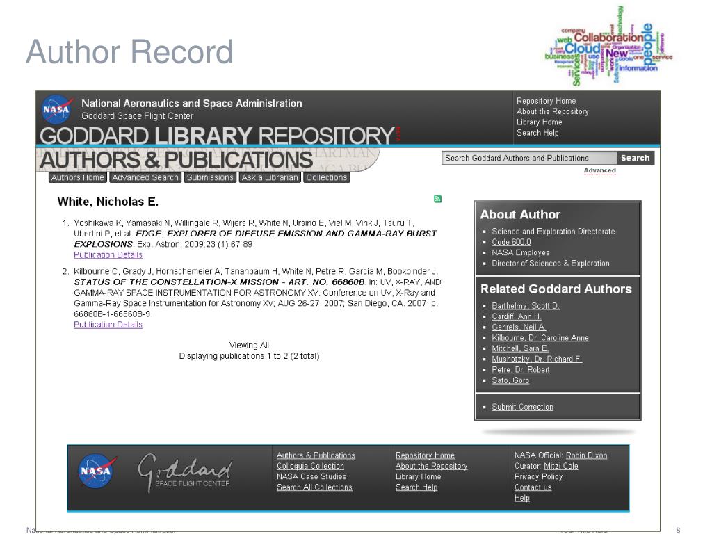Click Library Home in the footer
712x550 pixels.
(x=418, y=476)
